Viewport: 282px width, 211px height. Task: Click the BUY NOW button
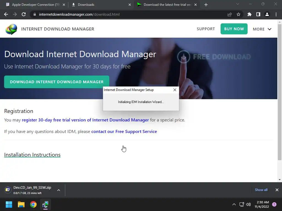click(234, 29)
